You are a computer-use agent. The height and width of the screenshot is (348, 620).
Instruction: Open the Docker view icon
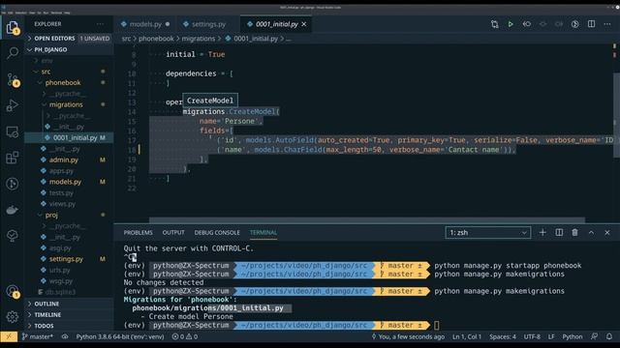(x=13, y=210)
